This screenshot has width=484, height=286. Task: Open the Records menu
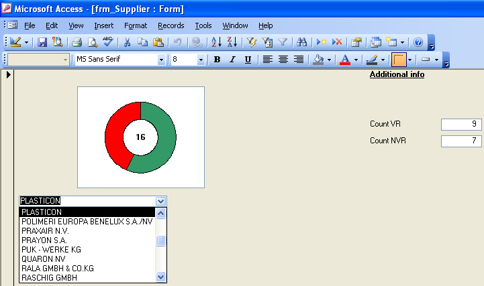click(171, 25)
